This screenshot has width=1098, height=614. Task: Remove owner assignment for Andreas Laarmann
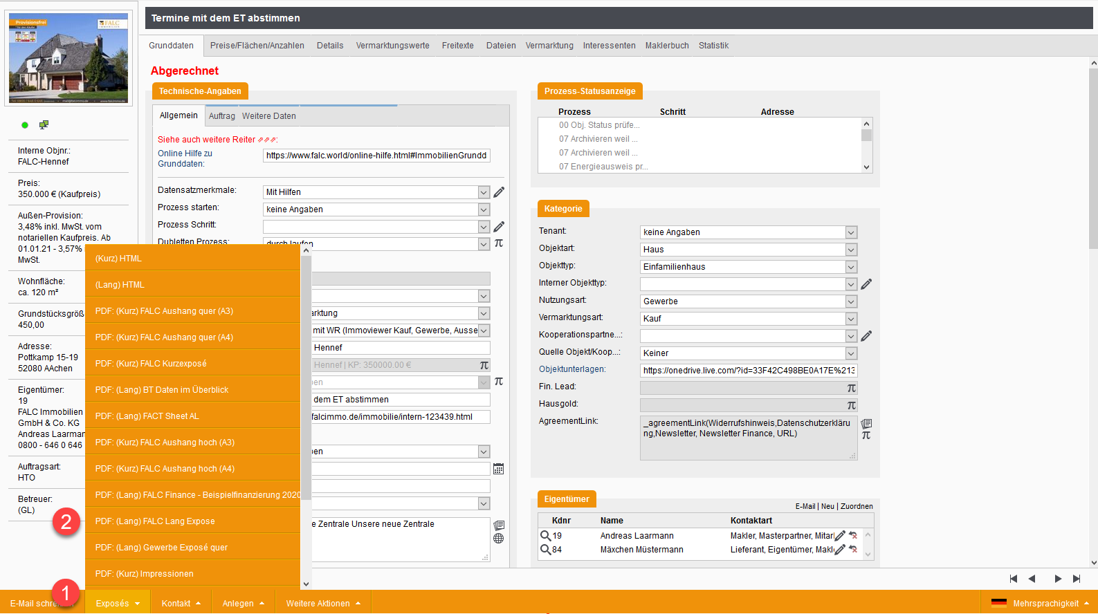pos(853,536)
